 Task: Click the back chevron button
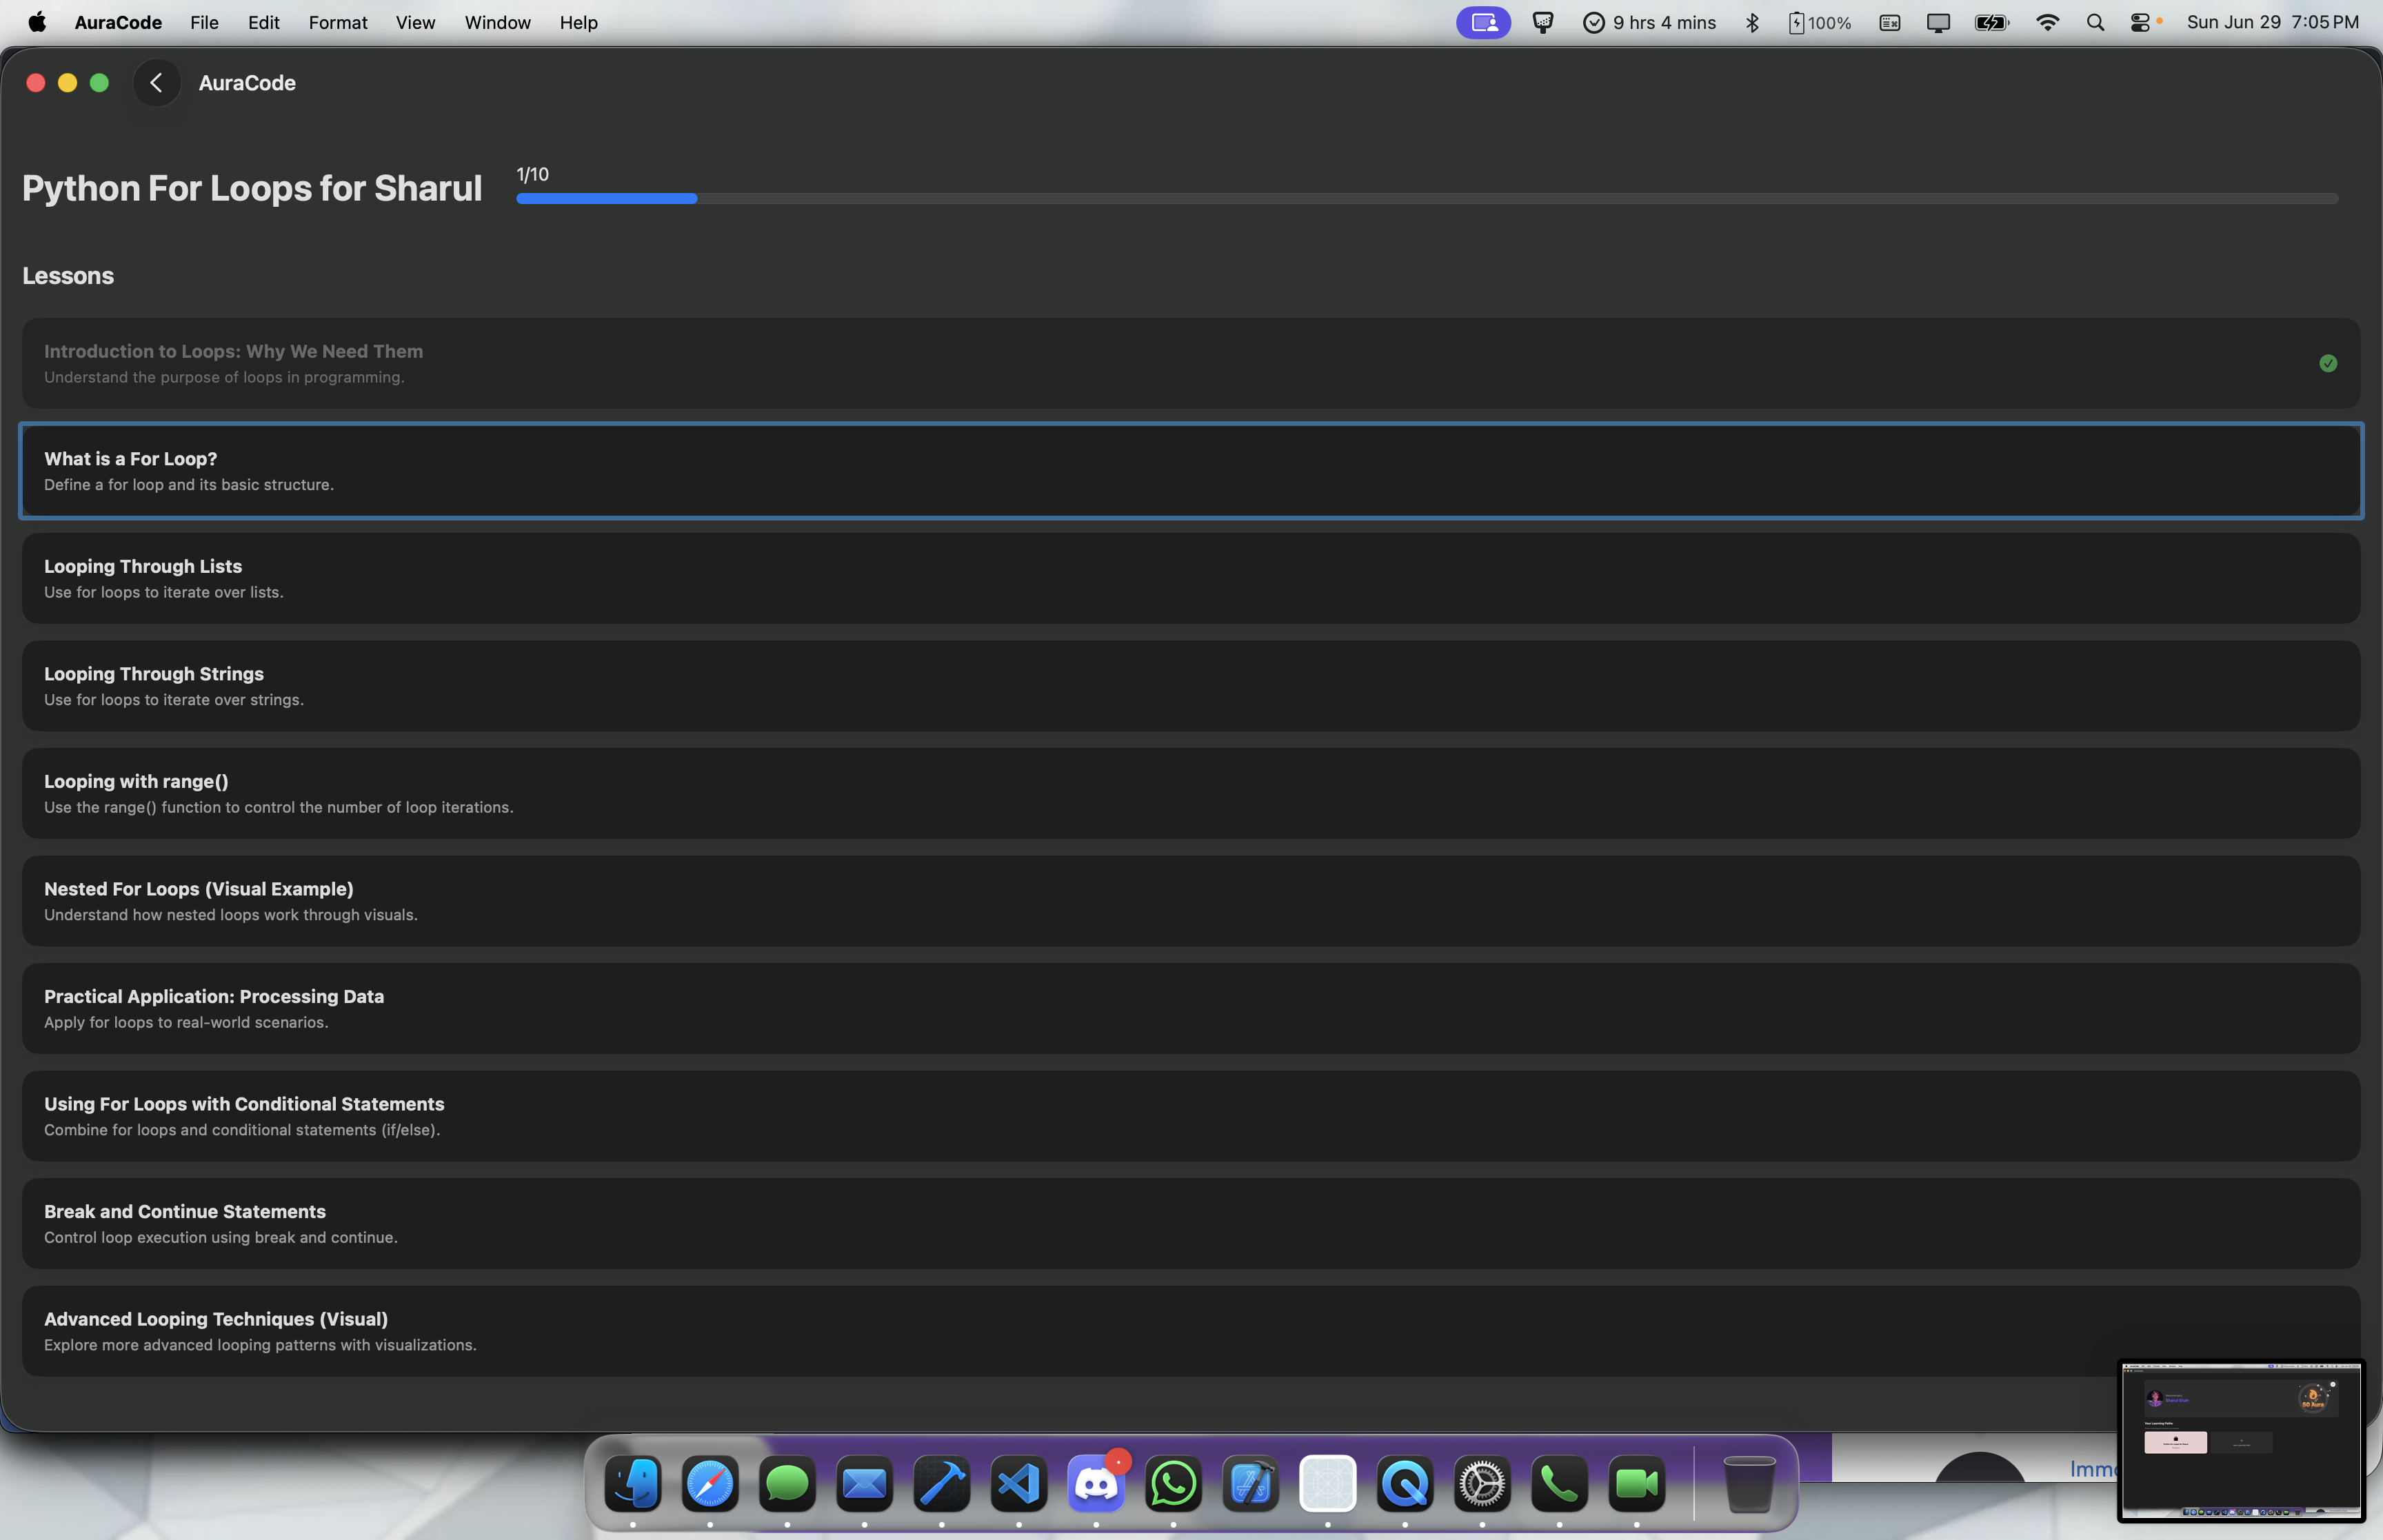tap(156, 83)
